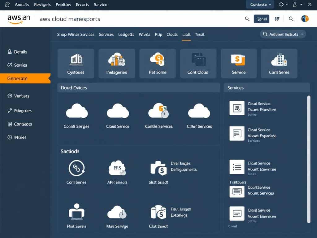Open INtries in the sidebar

(17, 137)
